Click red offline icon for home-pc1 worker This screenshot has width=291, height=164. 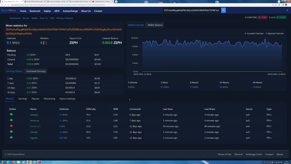[11, 126]
